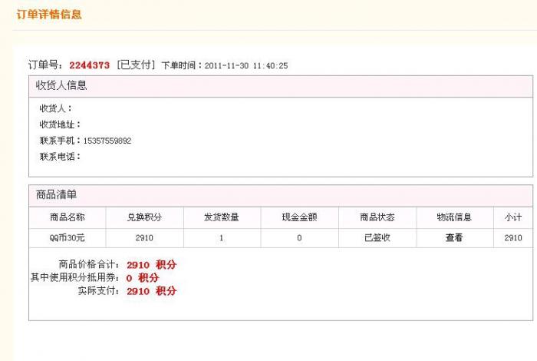Click the 实际支付 amount 2910 积分
This screenshot has width=537, height=361.
[151, 291]
